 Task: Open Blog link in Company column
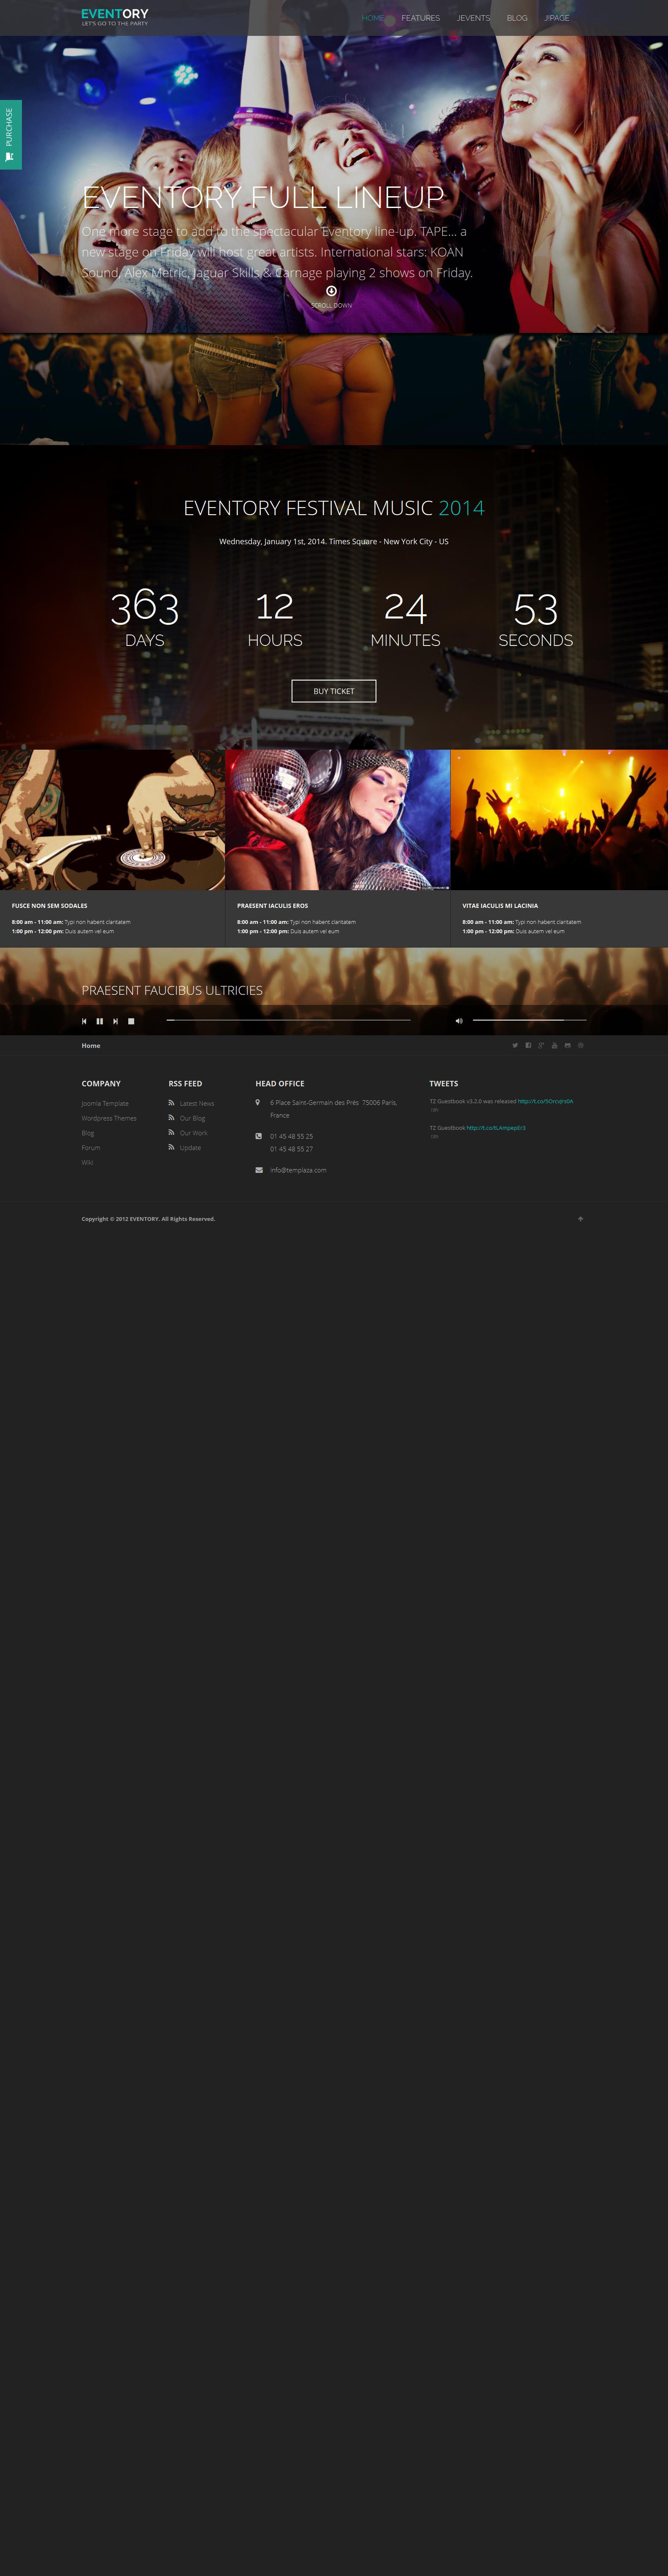pos(88,1133)
